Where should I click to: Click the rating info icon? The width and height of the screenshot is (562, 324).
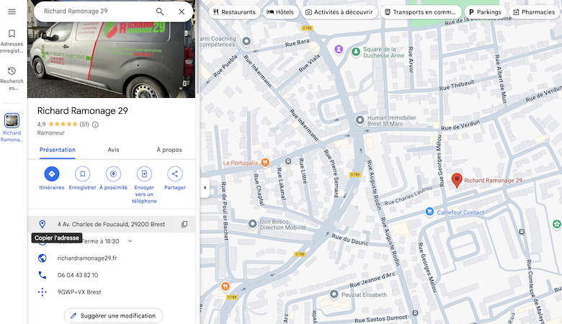click(x=95, y=125)
